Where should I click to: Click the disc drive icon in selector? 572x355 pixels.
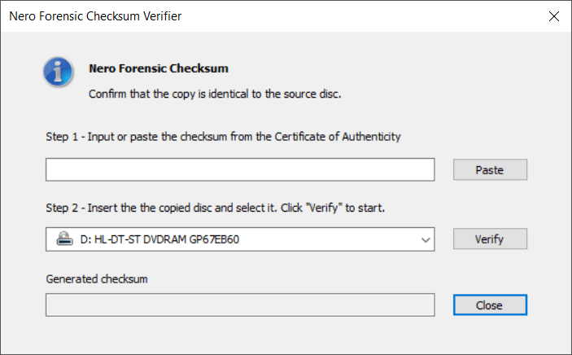point(64,239)
